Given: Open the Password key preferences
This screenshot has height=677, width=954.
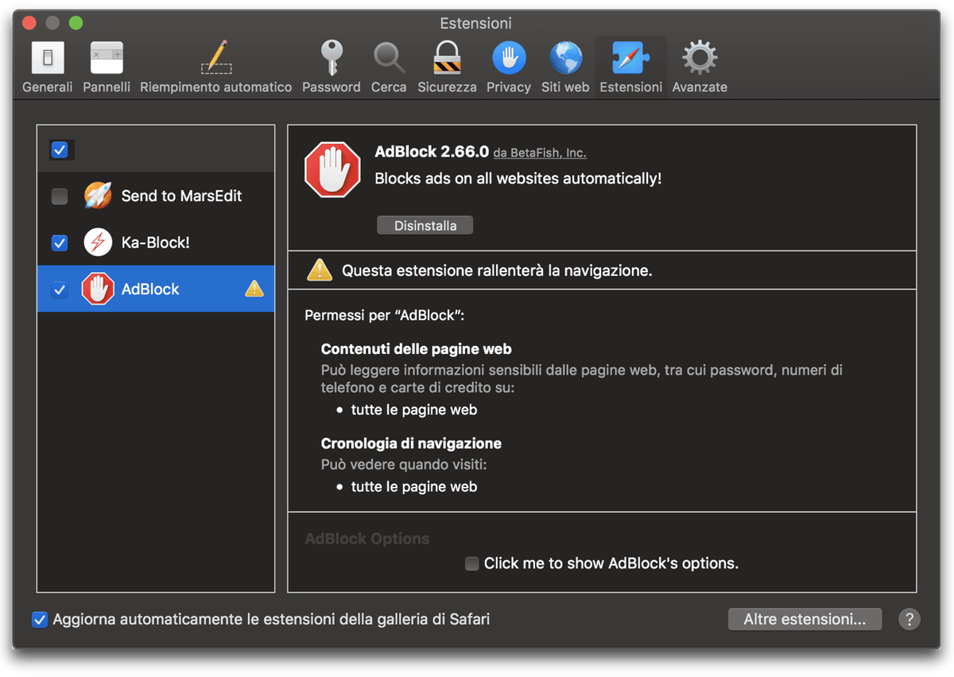Looking at the screenshot, I should coord(332,67).
